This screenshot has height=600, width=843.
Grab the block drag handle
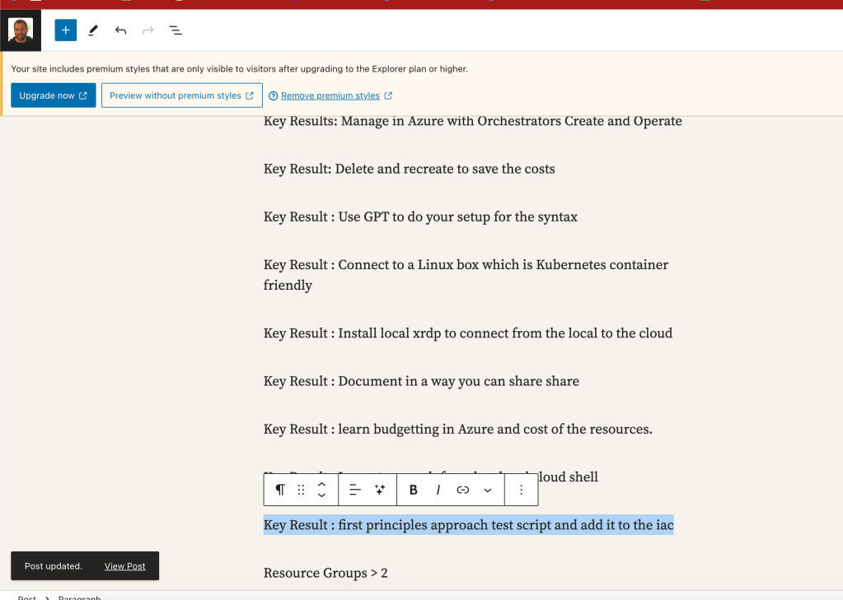click(301, 490)
